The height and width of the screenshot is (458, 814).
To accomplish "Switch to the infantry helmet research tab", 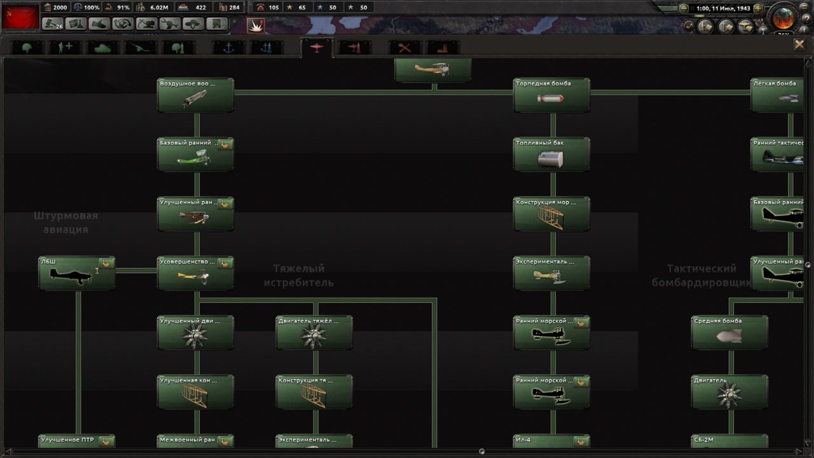I will [x=27, y=46].
